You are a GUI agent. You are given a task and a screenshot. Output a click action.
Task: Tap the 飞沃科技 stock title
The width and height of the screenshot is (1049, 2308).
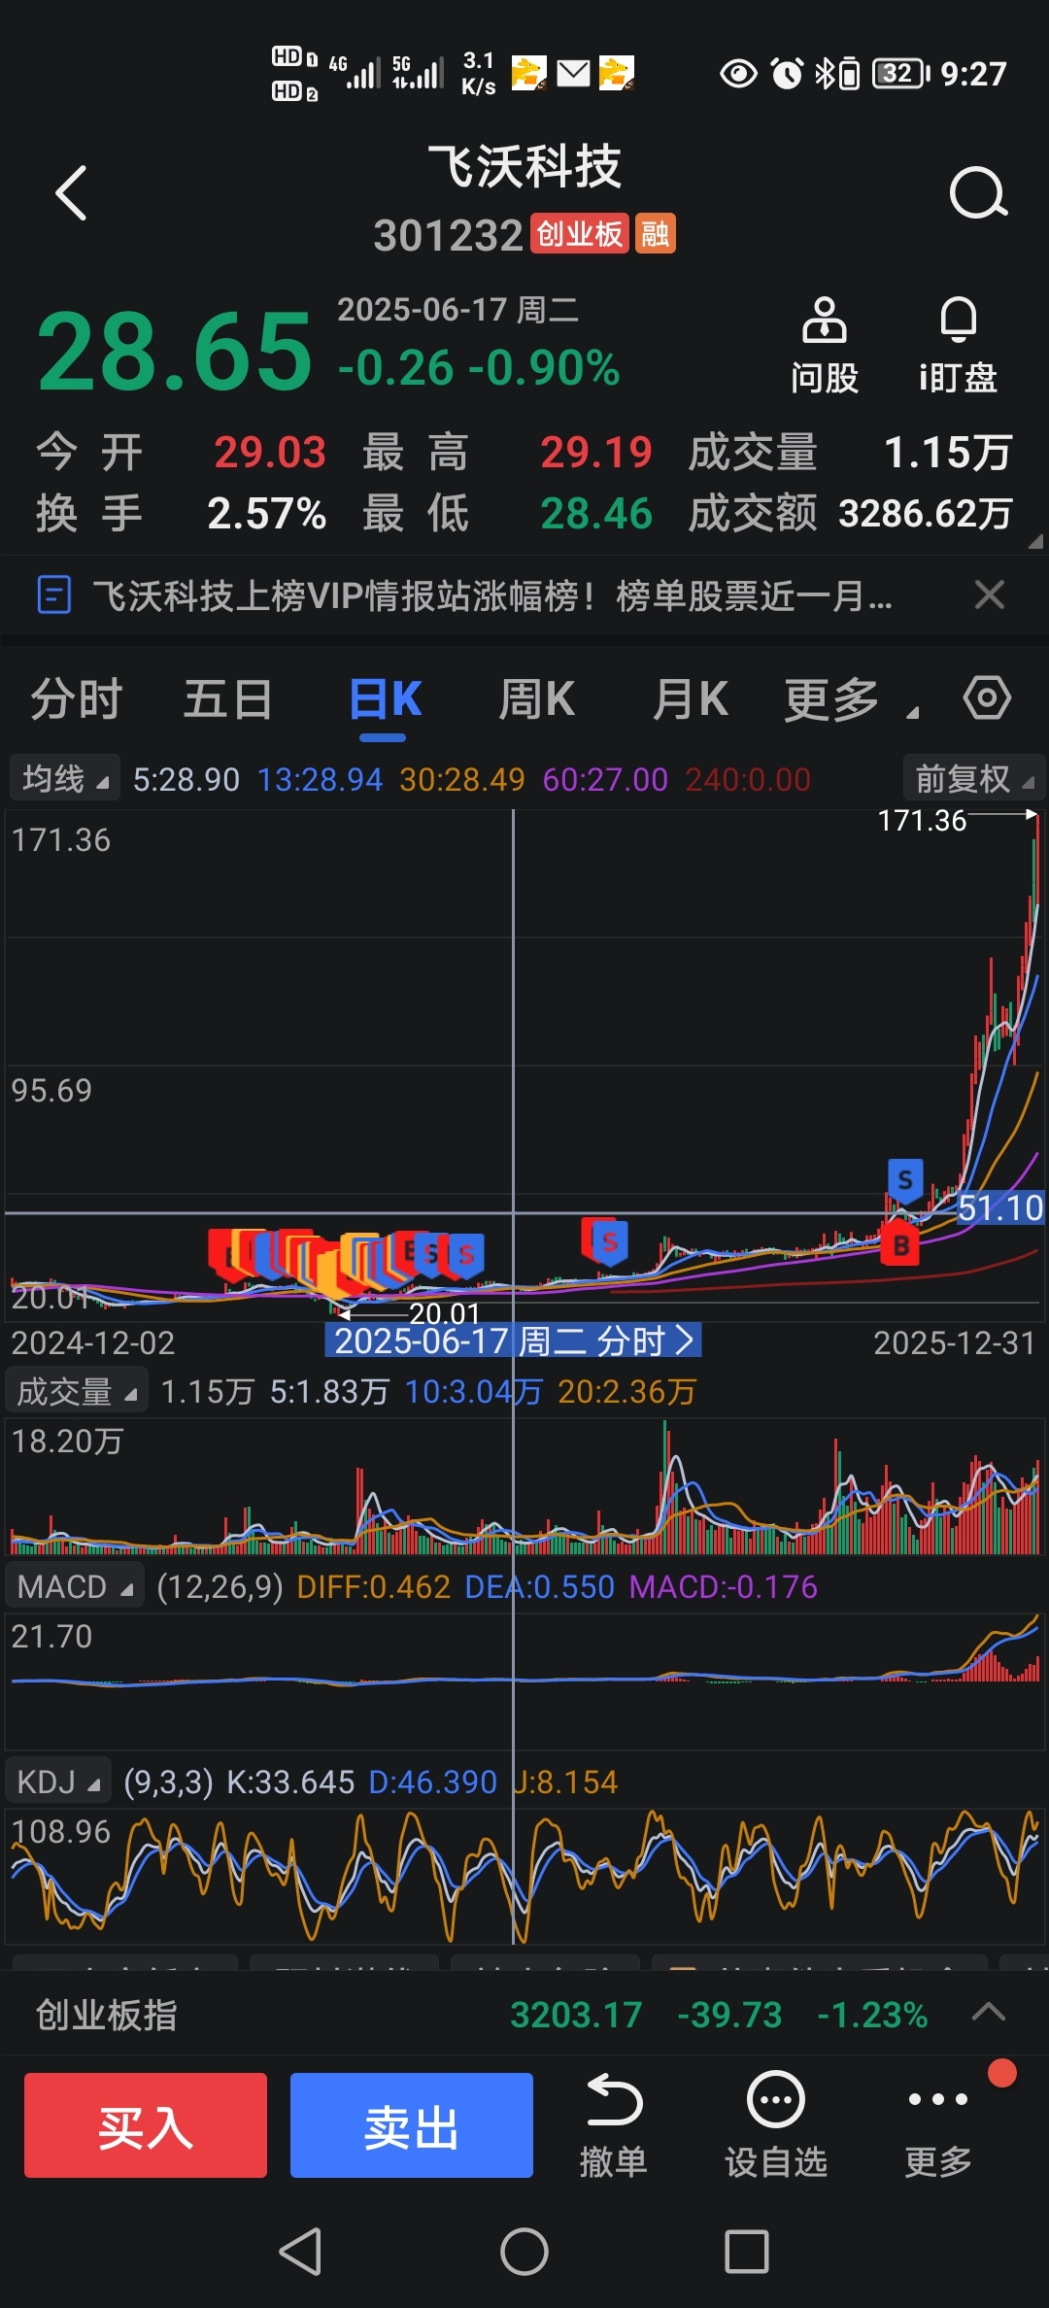coord(524,166)
